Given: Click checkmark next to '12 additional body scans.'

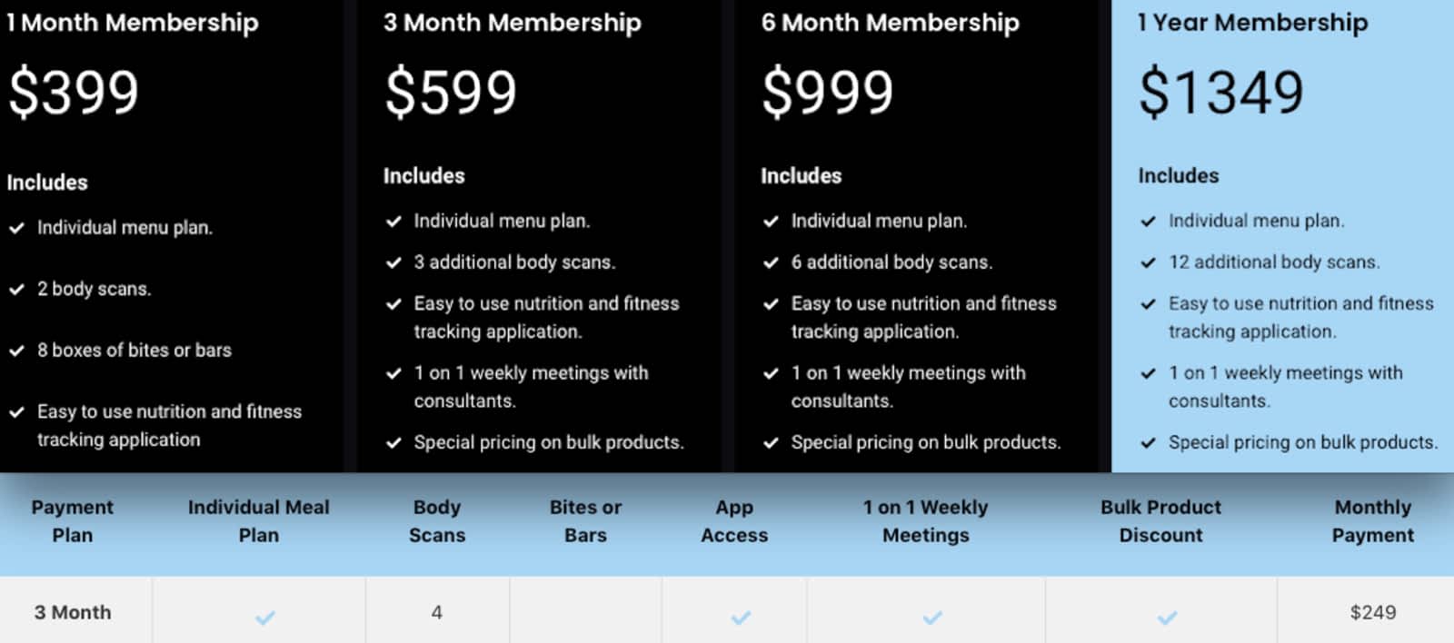Looking at the screenshot, I should coord(1148,263).
